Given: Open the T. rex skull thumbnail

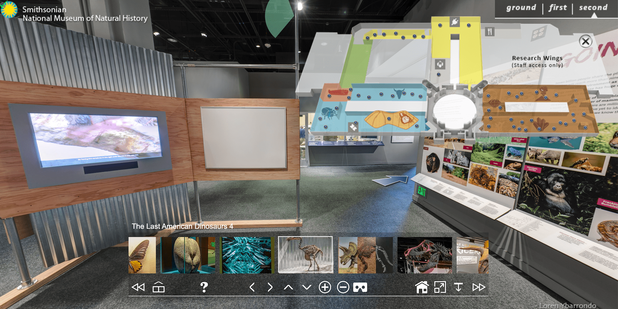Looking at the screenshot, I should (x=425, y=255).
